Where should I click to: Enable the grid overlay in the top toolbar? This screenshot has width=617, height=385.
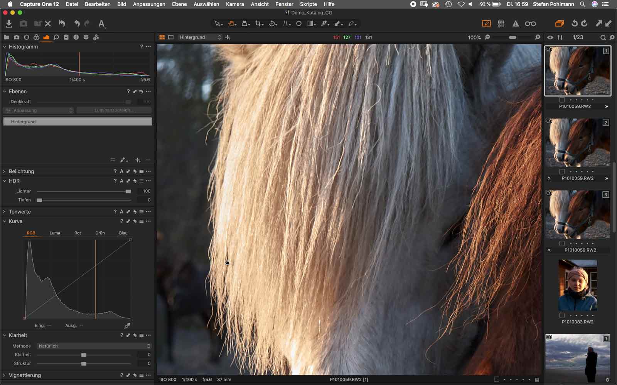(501, 23)
